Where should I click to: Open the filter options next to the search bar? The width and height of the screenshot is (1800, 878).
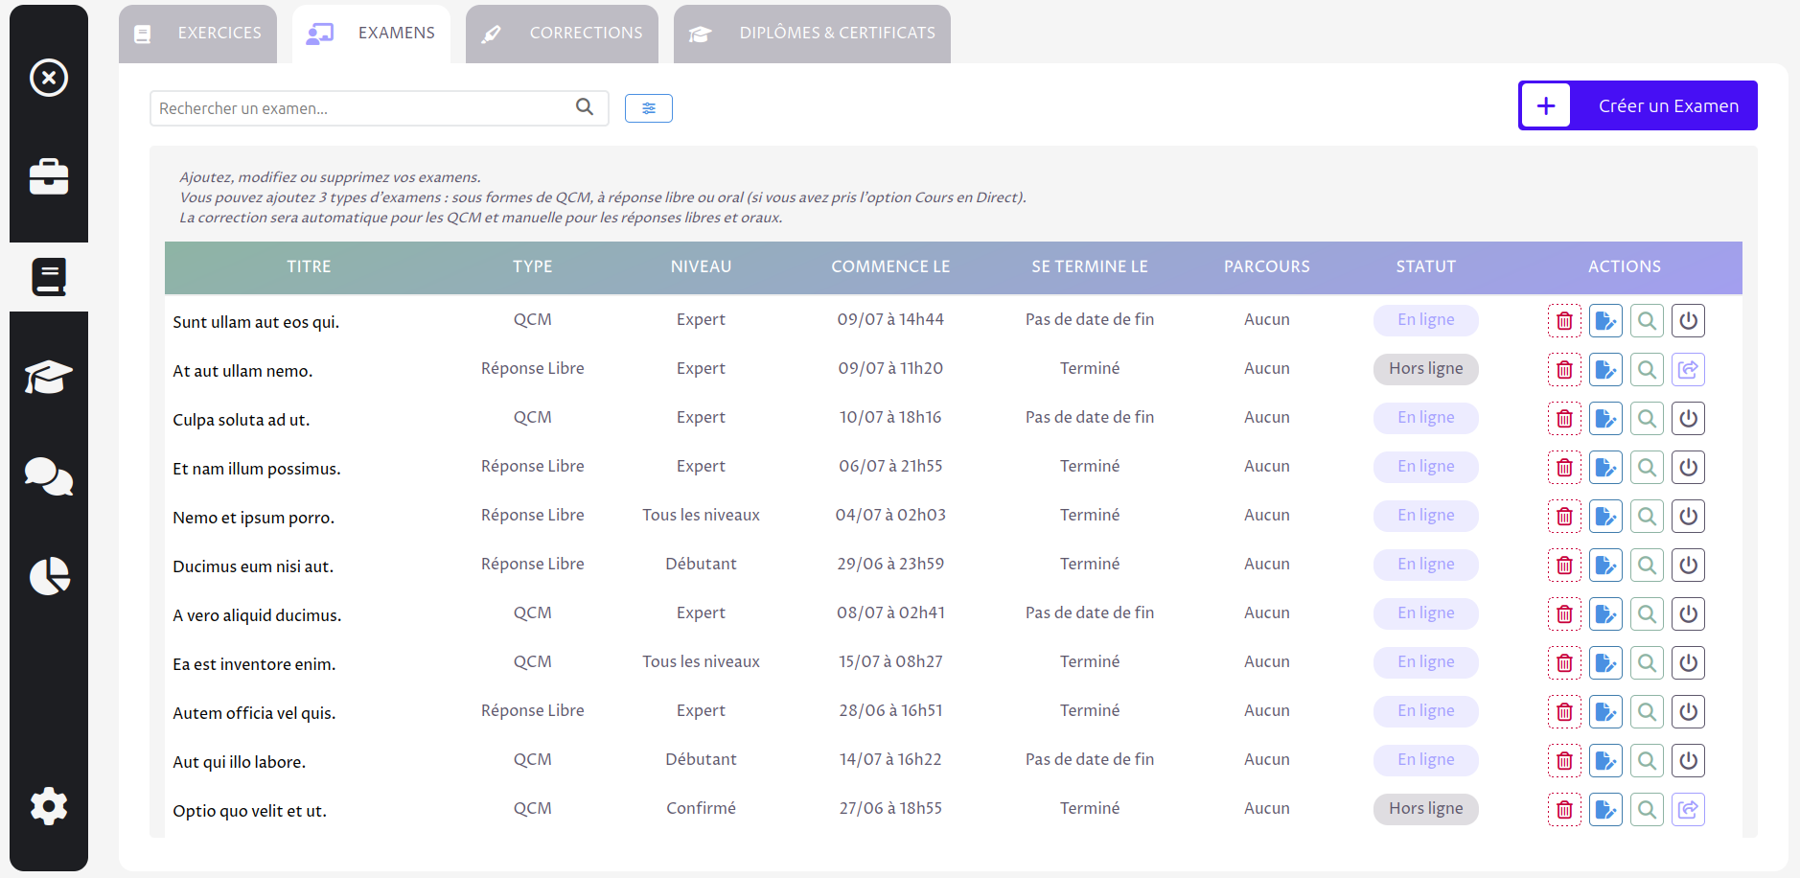point(648,107)
